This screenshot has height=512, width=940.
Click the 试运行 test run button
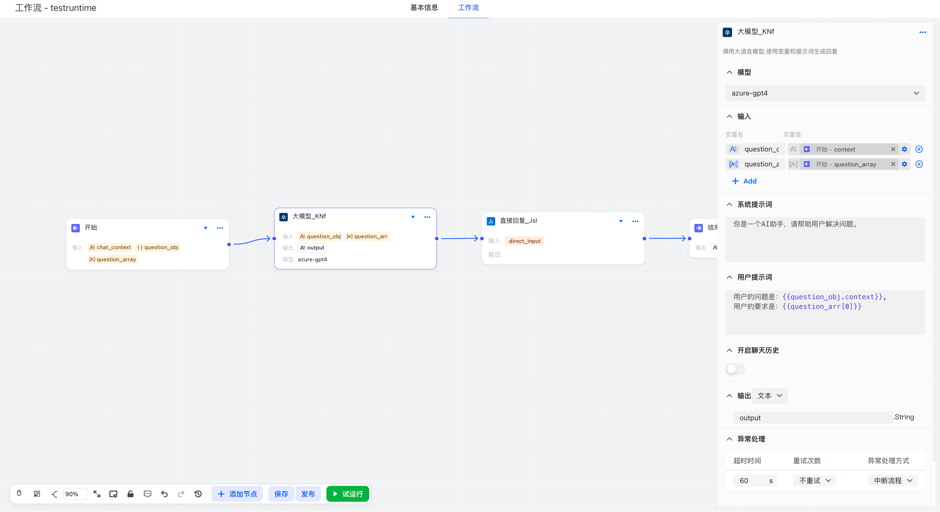click(x=348, y=494)
